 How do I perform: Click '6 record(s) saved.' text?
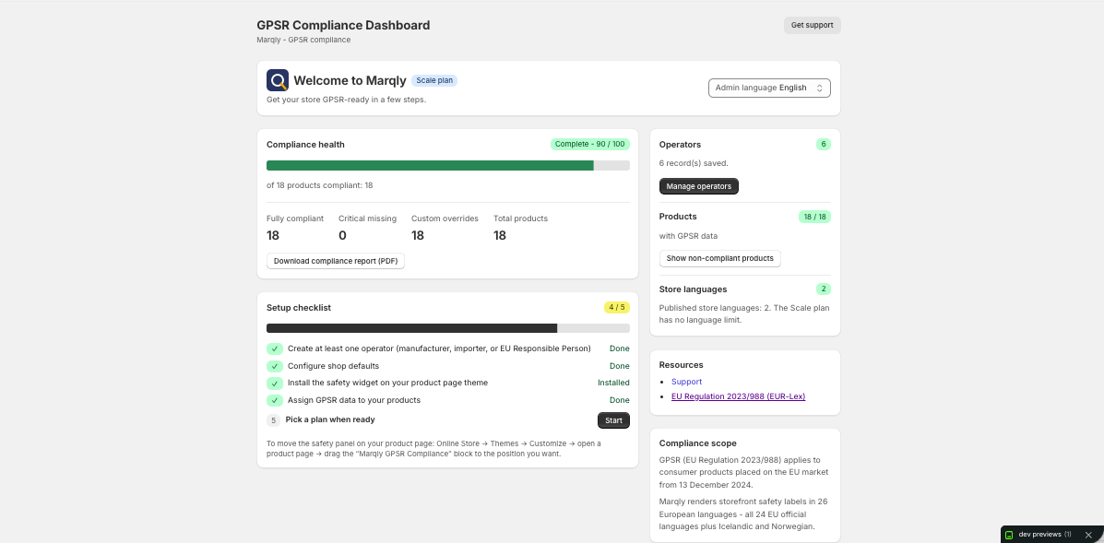click(x=694, y=163)
